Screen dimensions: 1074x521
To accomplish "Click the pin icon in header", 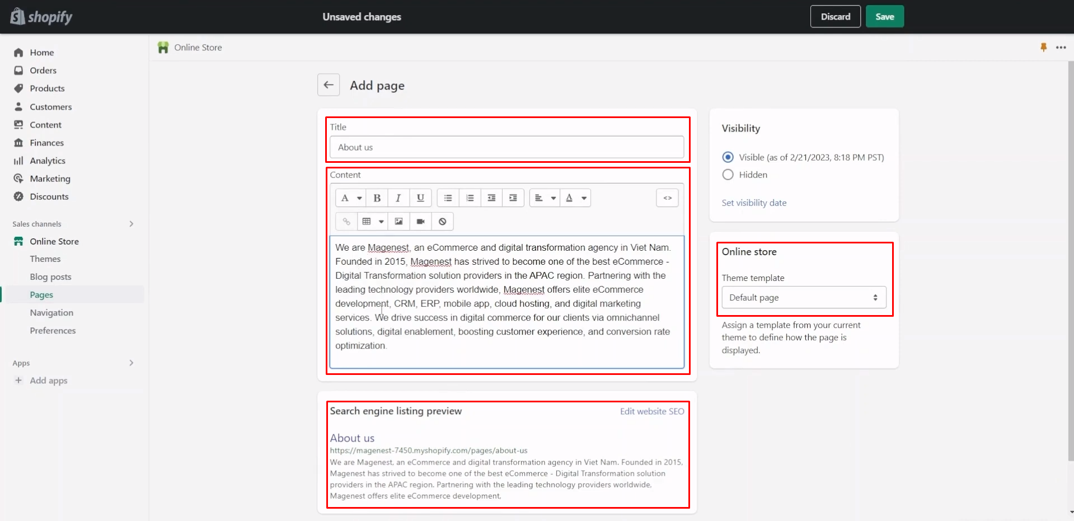I will [1043, 48].
